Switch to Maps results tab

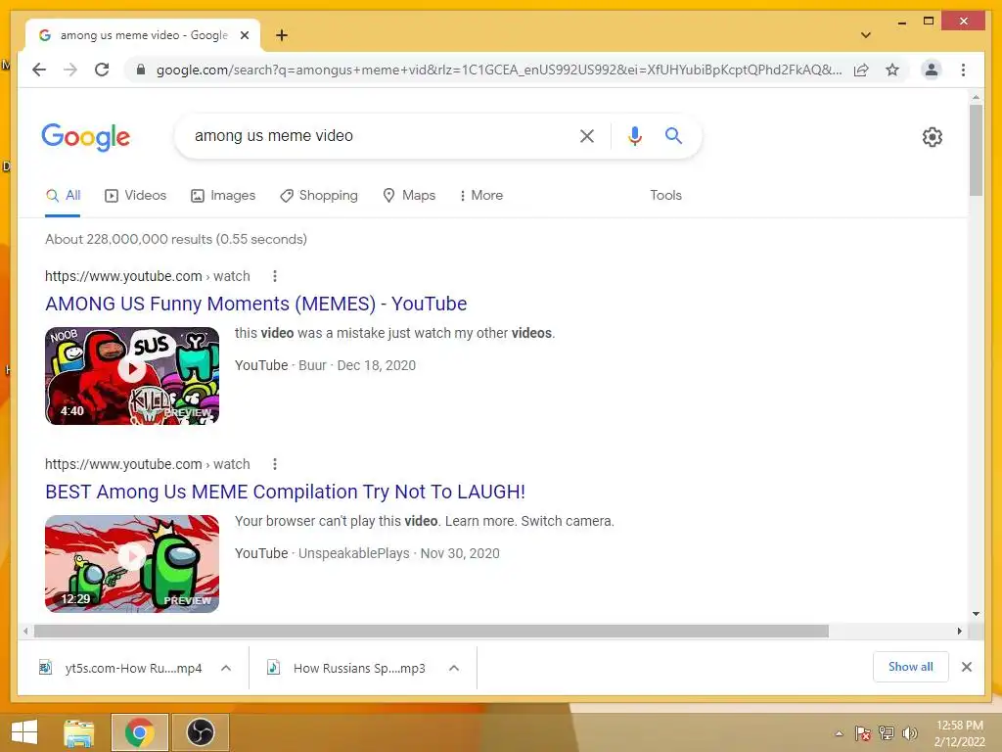[409, 196]
